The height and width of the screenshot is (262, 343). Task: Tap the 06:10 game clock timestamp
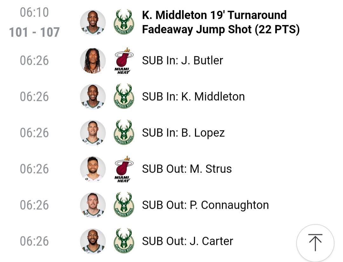tap(34, 12)
